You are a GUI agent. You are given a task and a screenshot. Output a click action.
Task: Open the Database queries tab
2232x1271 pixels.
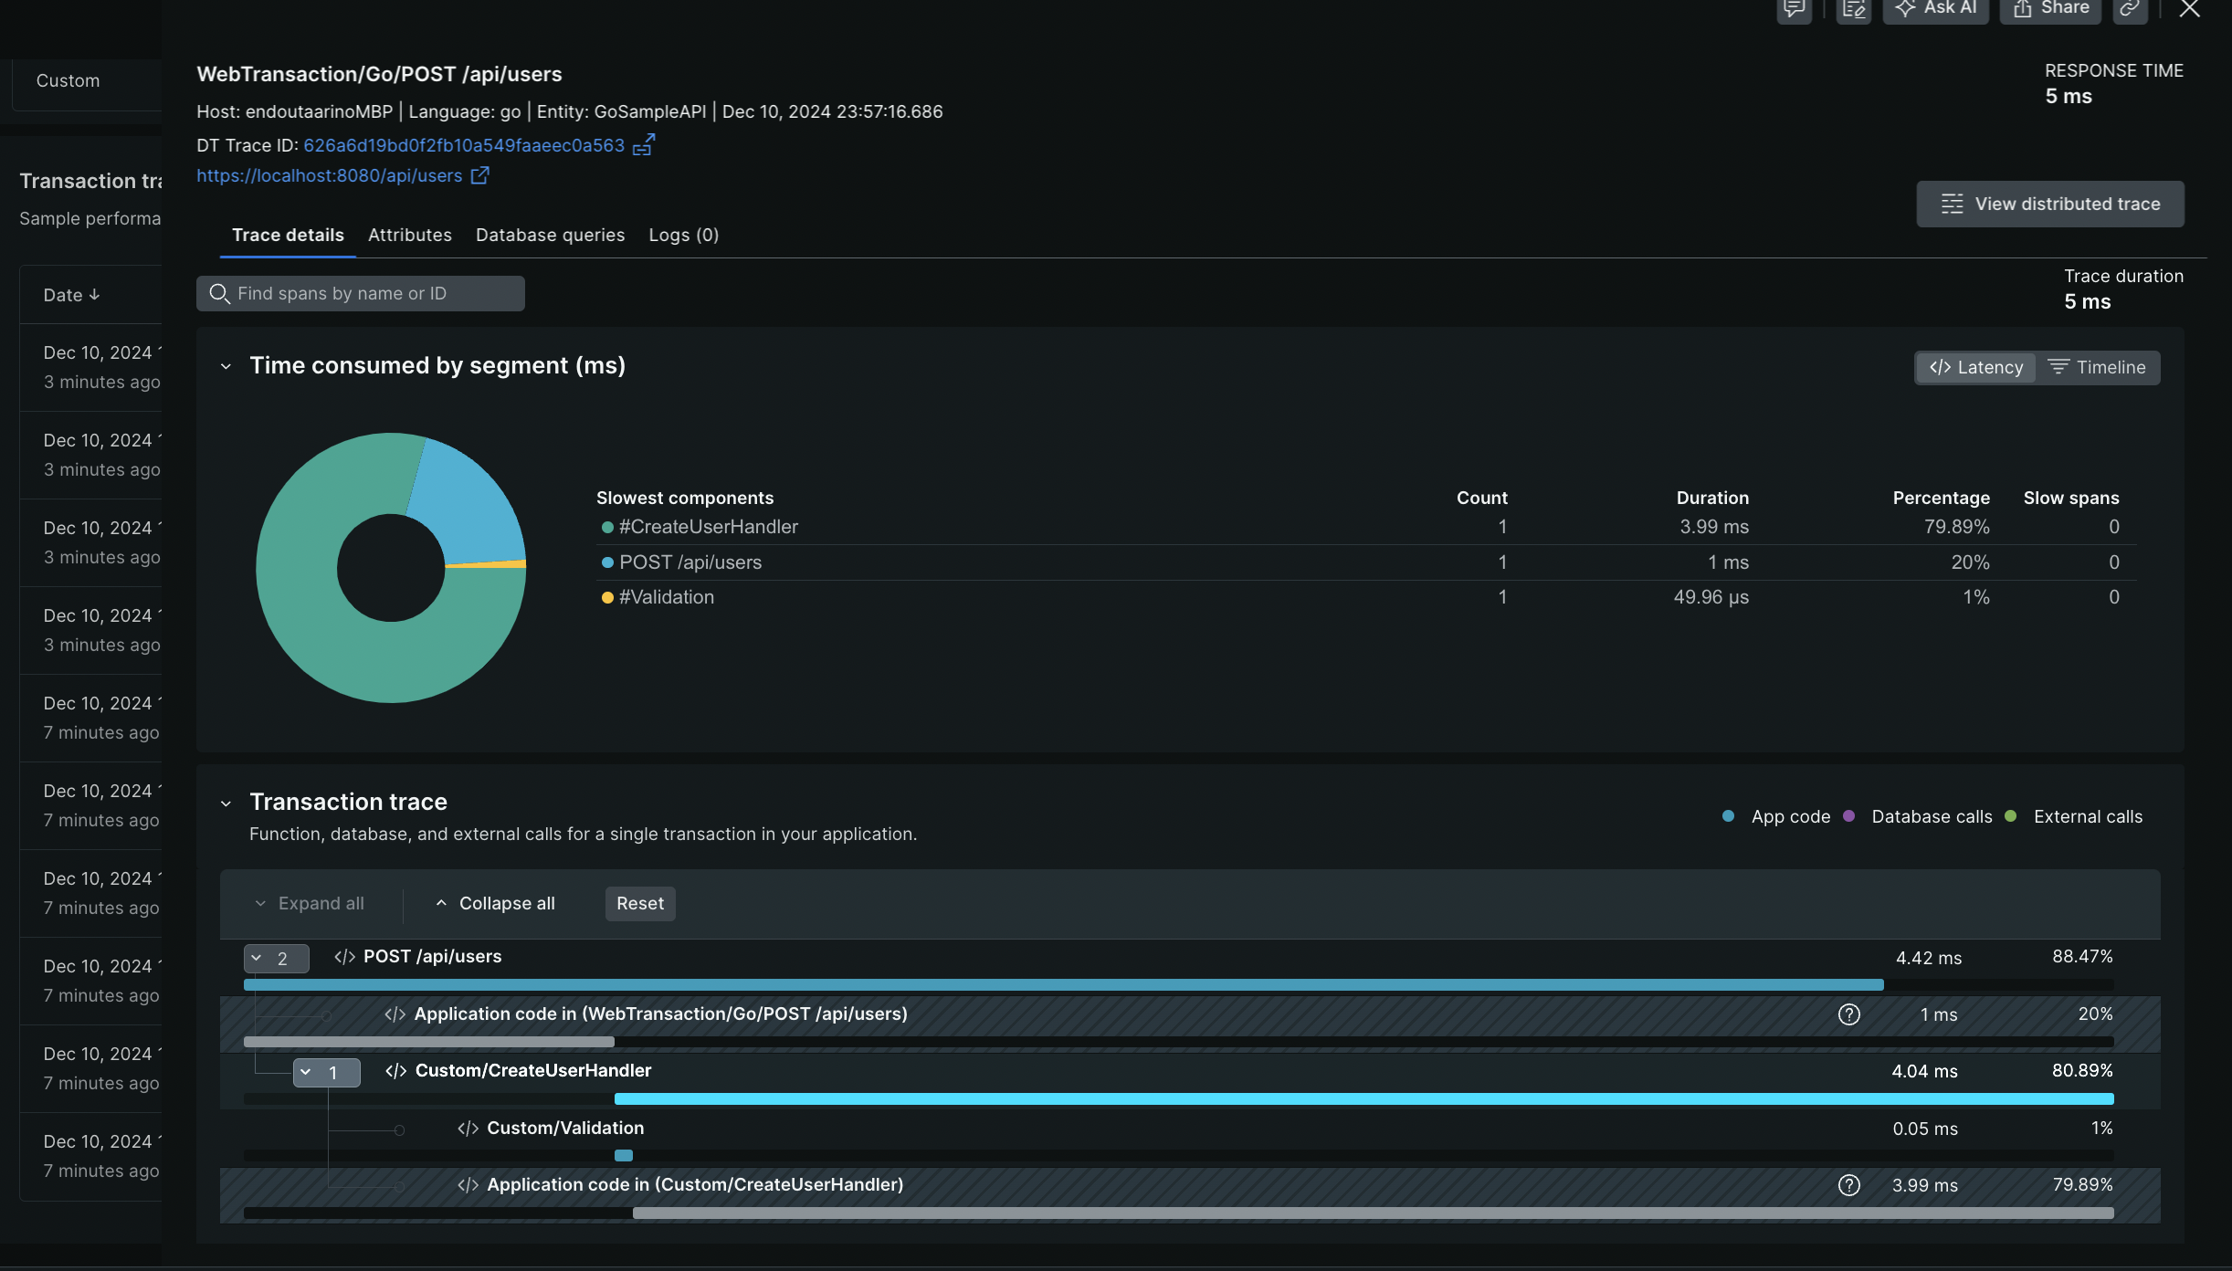click(x=550, y=235)
